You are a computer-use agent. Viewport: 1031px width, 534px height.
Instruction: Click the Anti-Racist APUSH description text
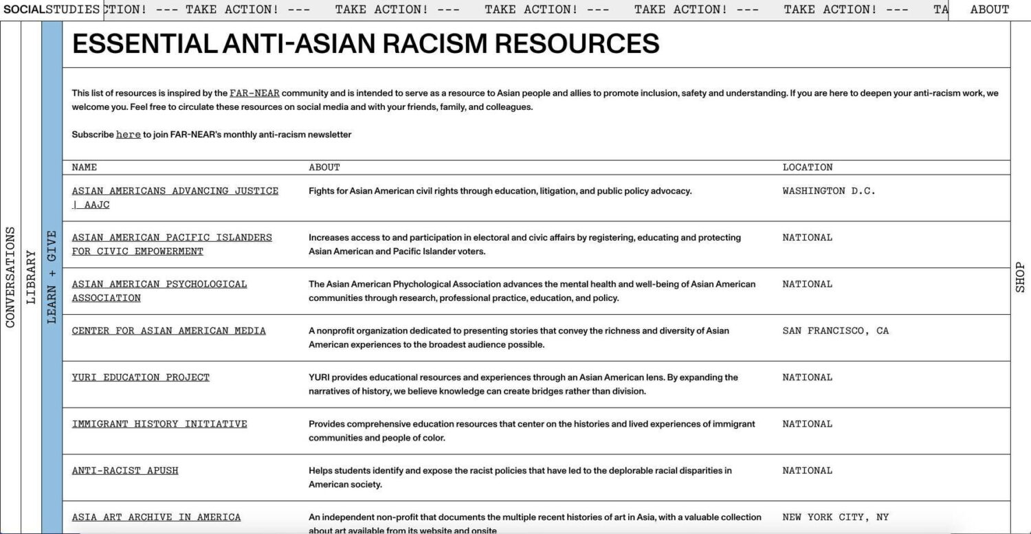(x=520, y=478)
